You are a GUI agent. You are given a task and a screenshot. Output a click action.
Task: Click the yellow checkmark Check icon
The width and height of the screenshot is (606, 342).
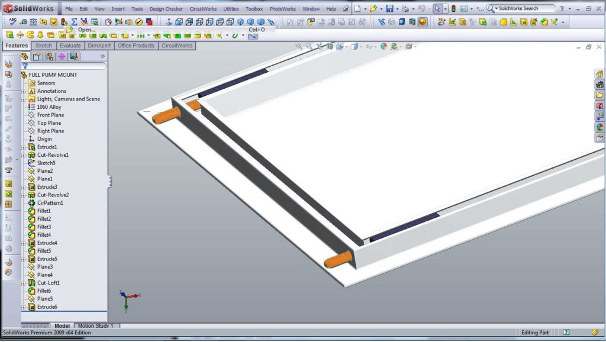[138, 22]
